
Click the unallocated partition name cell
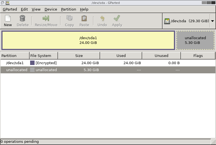pyautogui.click(x=17, y=70)
